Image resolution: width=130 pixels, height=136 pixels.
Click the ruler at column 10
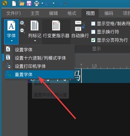(x=94, y=66)
